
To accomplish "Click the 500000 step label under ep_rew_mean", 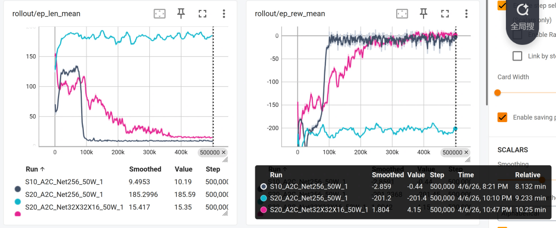I will [452, 152].
